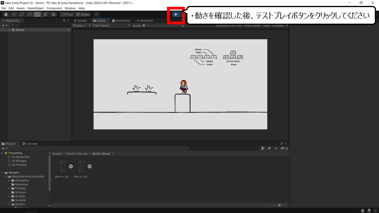Open Project panel options menu
The height and width of the screenshot is (213, 379).
286,143
